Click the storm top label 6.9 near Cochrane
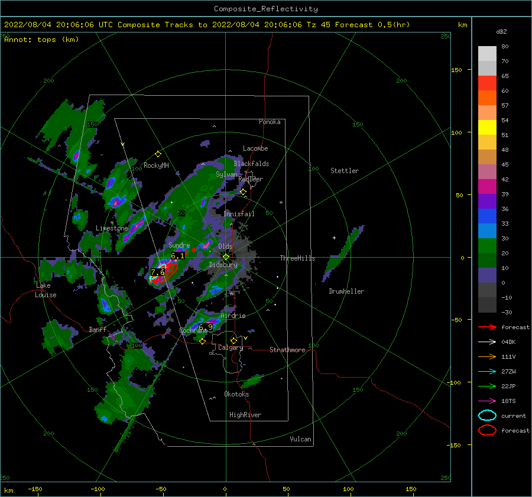This screenshot has width=532, height=497. [x=206, y=327]
